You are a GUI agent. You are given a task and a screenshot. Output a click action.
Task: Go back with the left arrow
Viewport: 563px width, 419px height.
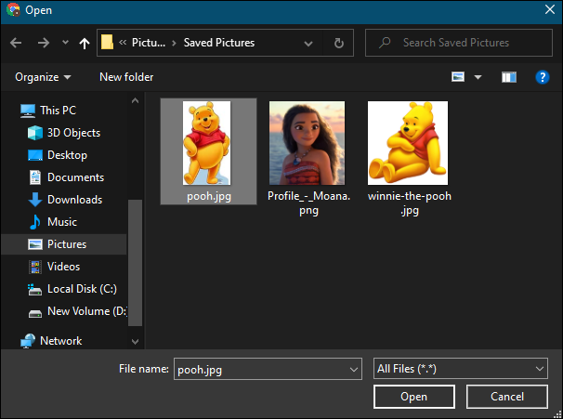coord(16,43)
